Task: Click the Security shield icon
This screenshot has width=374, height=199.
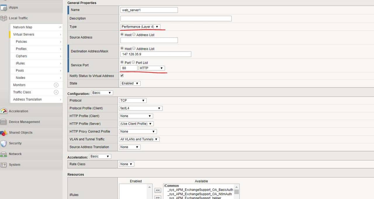Action: 4,143
